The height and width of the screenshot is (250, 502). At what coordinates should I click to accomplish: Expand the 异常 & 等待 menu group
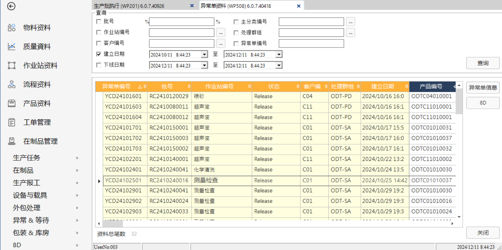[77, 220]
